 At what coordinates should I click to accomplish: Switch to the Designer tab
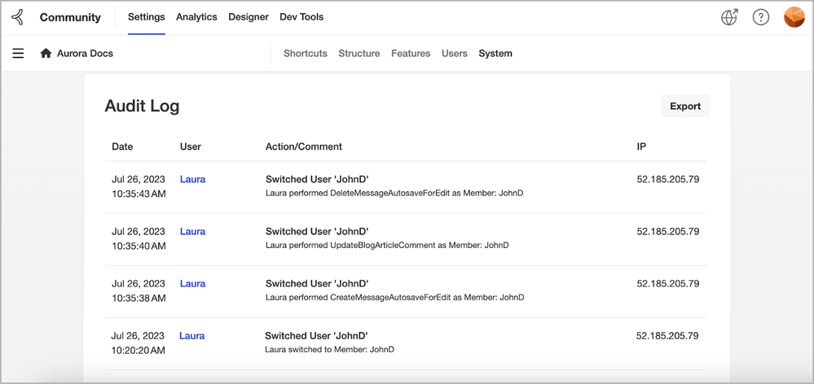point(249,17)
